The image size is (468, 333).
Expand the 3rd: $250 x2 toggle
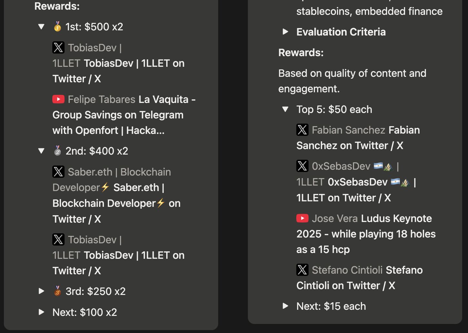[41, 291]
